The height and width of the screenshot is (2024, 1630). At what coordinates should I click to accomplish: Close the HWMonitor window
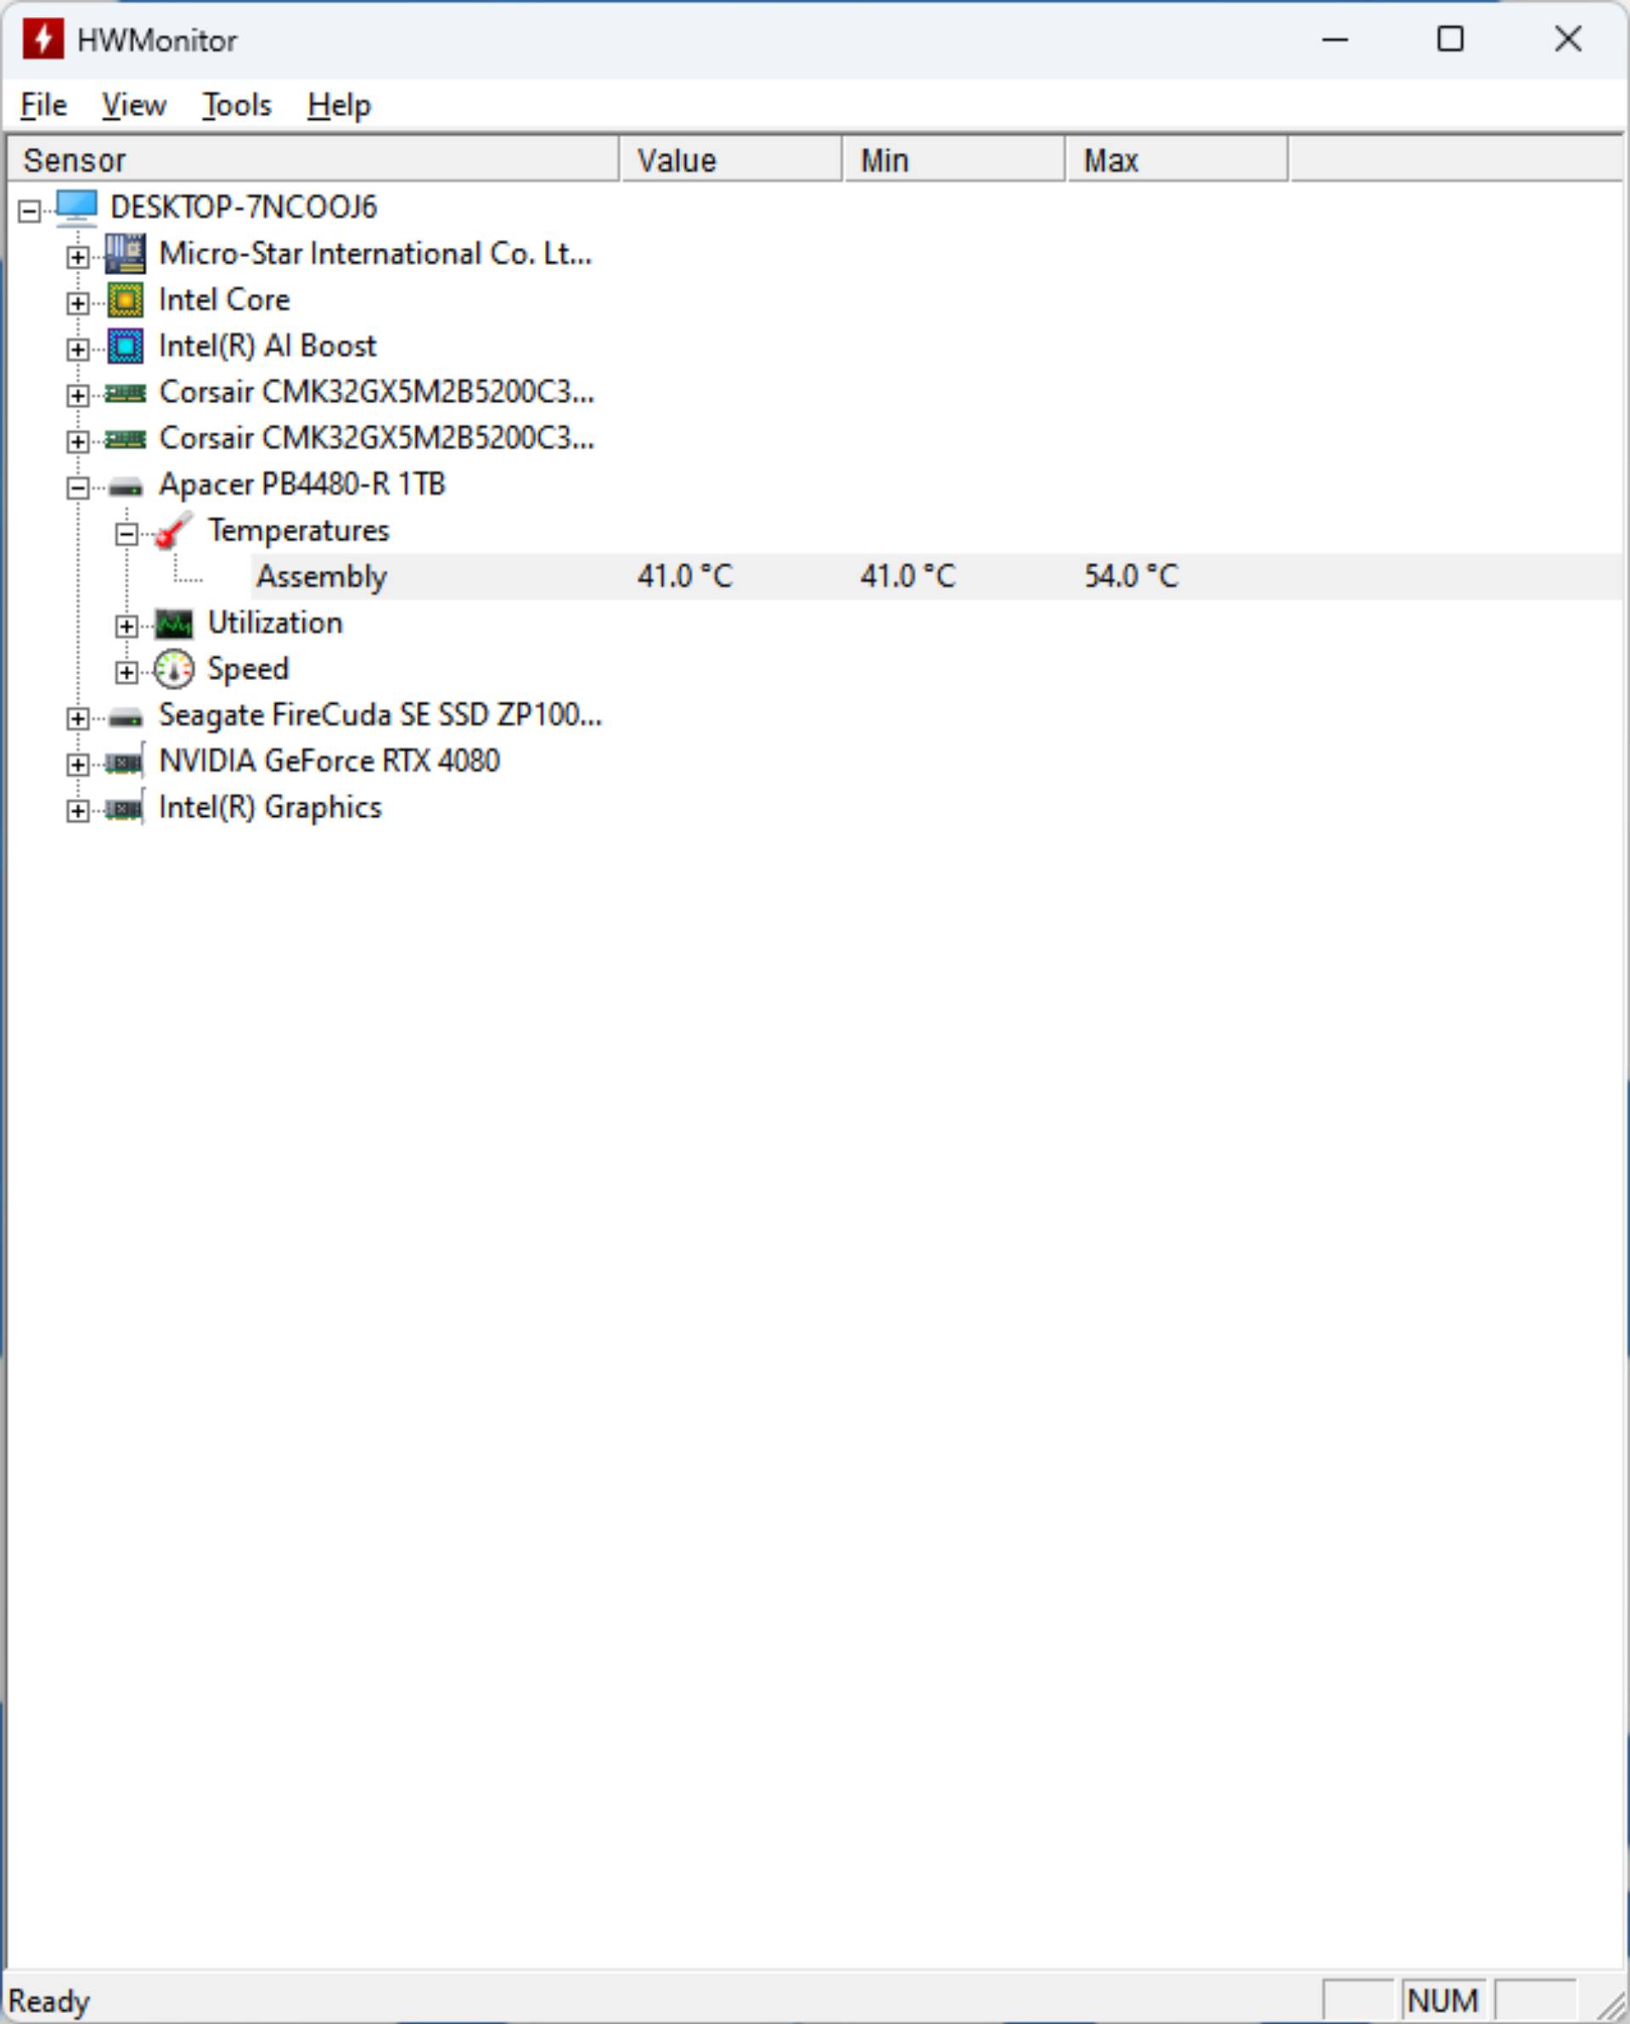[1568, 39]
